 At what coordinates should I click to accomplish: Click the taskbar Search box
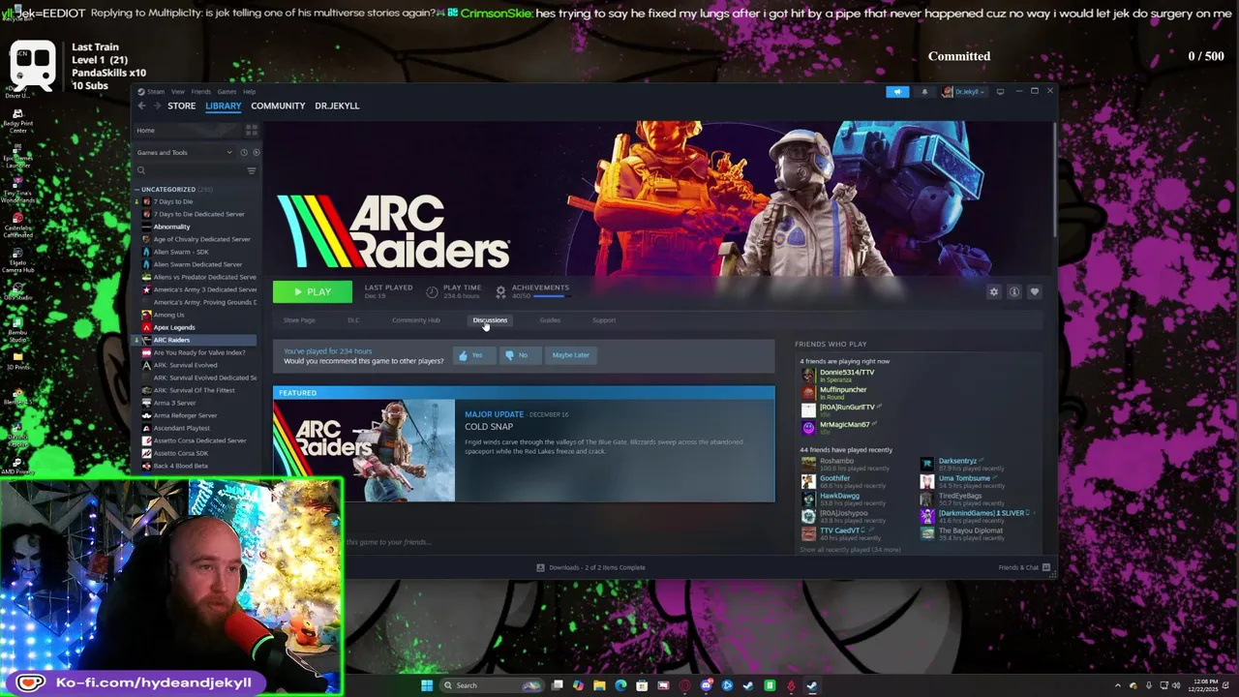coord(493,685)
